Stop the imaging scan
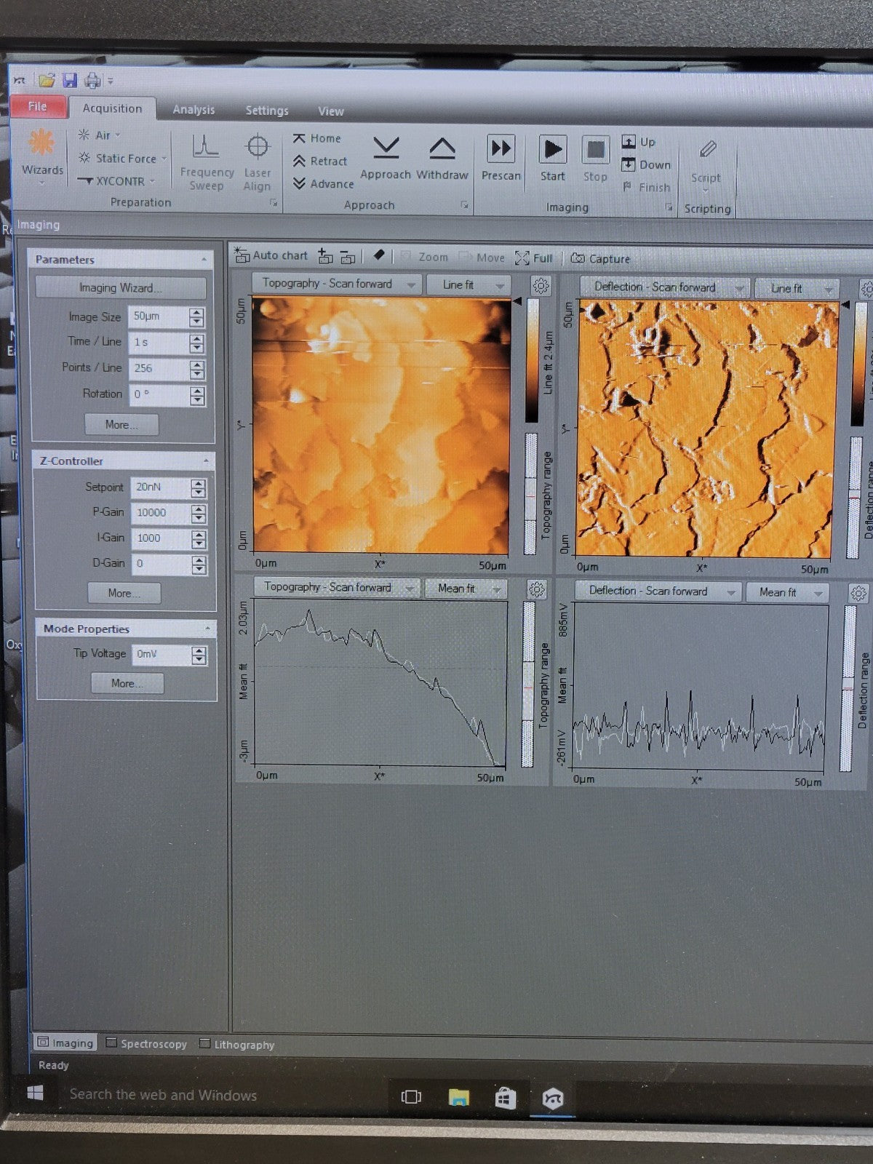The width and height of the screenshot is (873, 1164). [595, 151]
